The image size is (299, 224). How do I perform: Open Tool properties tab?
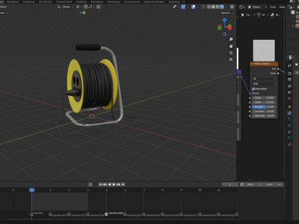(x=290, y=65)
